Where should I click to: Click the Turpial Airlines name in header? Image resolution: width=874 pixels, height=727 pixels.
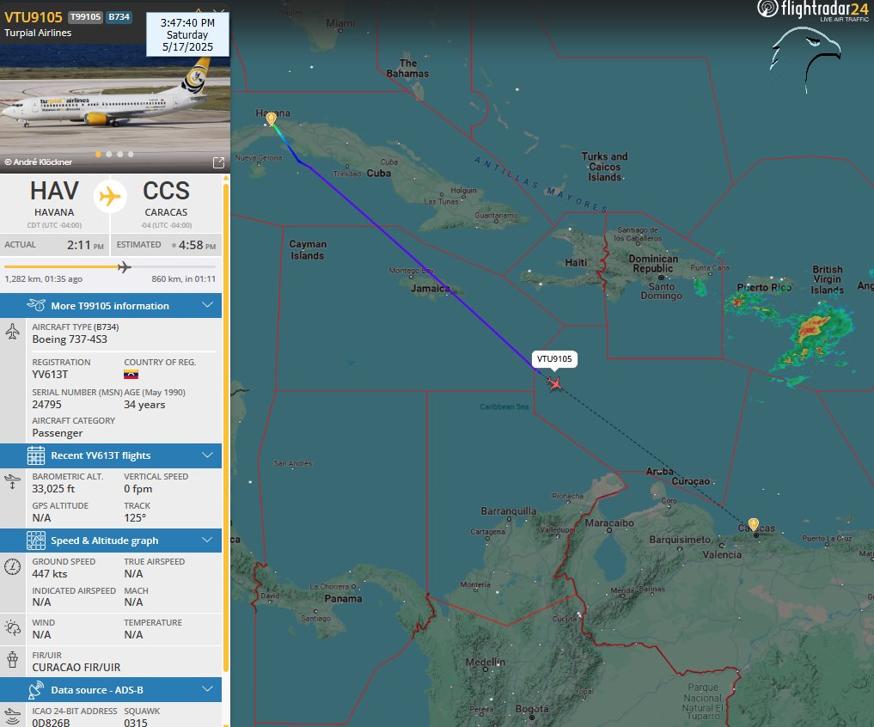[x=38, y=33]
